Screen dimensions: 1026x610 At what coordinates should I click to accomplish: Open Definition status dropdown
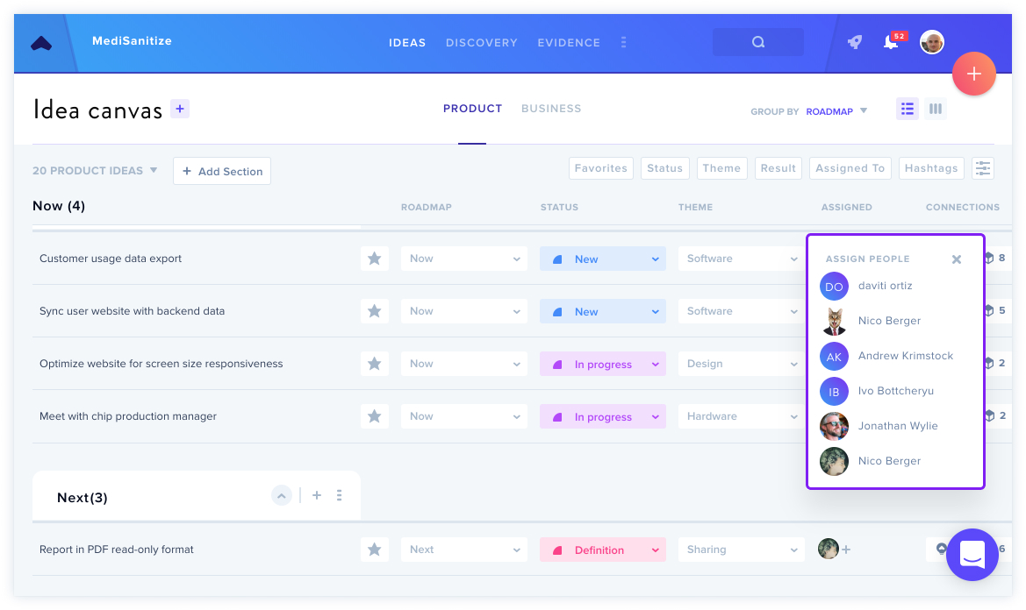pos(603,550)
